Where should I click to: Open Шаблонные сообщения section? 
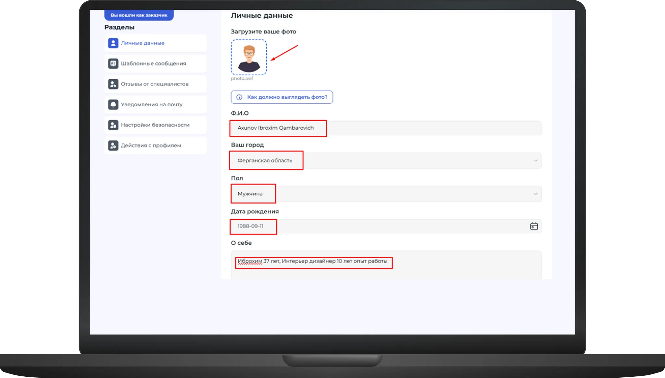coord(153,63)
